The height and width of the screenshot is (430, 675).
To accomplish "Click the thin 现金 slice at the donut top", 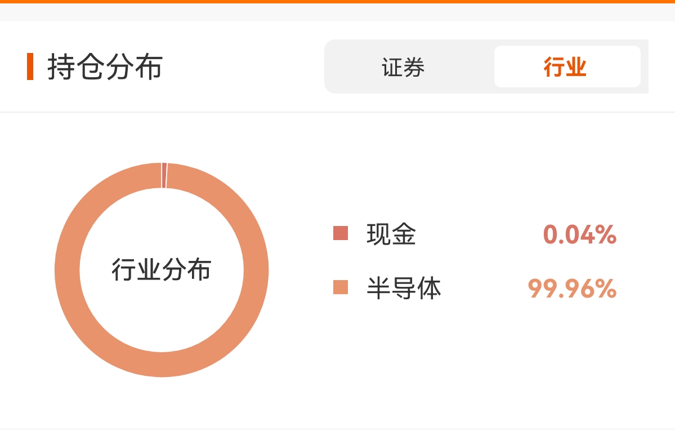I will pos(164,175).
